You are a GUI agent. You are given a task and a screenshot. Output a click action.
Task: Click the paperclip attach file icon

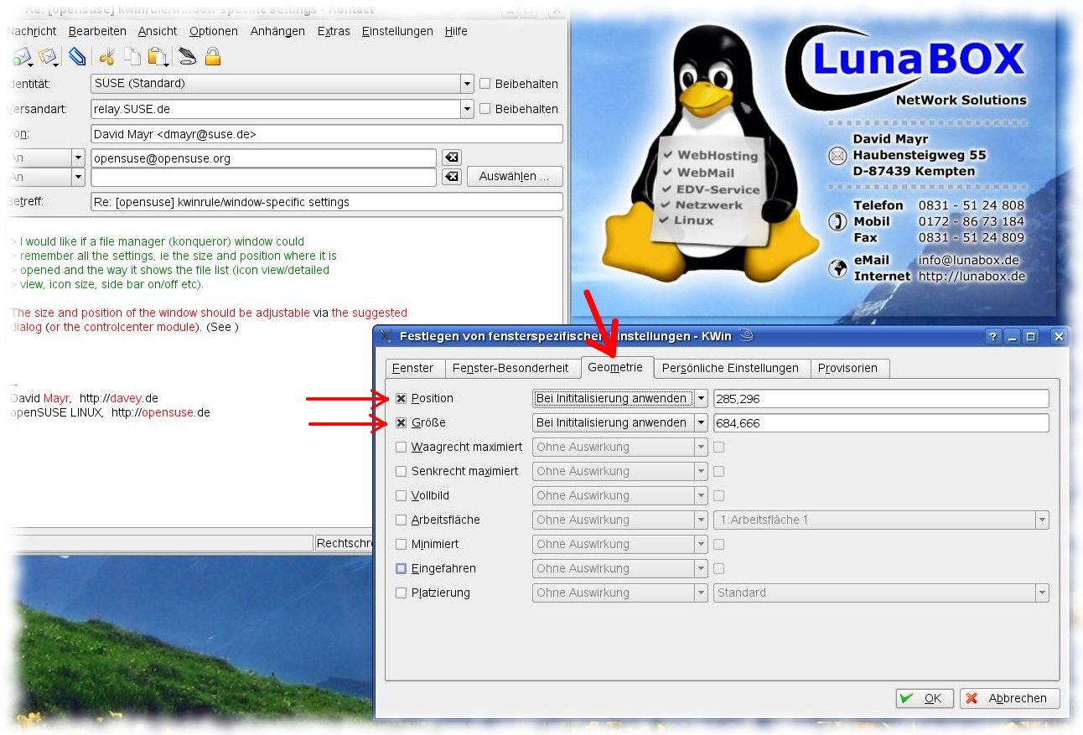(77, 57)
